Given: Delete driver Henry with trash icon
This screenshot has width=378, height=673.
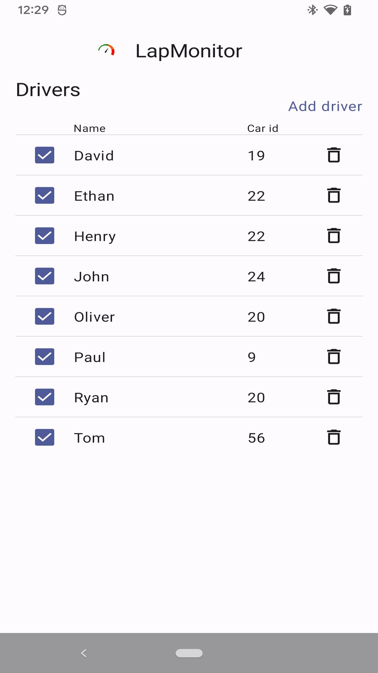Looking at the screenshot, I should (334, 236).
